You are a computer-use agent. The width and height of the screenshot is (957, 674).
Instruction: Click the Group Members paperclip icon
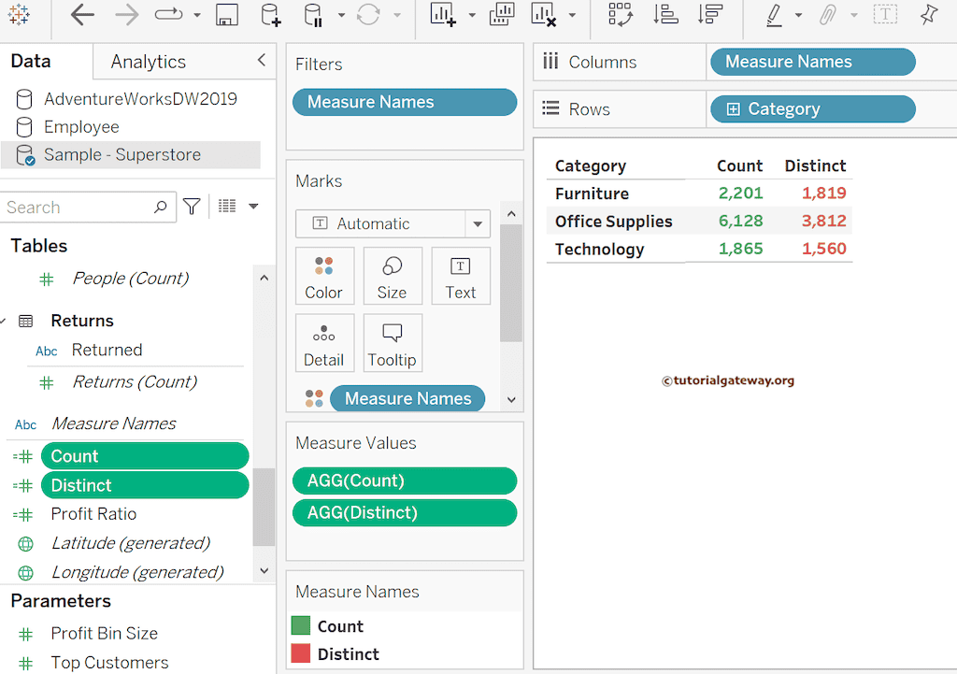828,15
